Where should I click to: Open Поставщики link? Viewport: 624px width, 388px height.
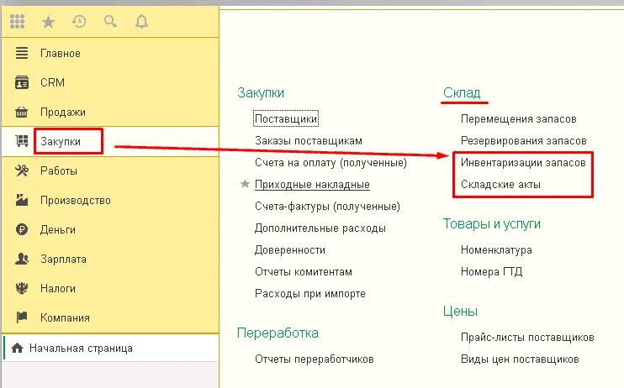(x=286, y=119)
